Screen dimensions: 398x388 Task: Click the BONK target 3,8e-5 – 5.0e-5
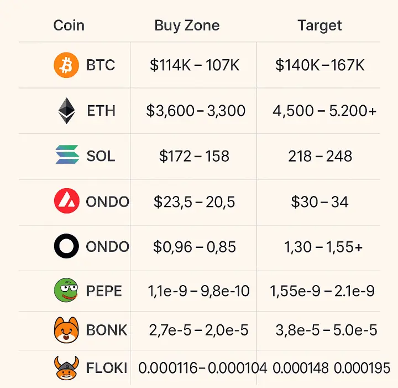coord(327,330)
